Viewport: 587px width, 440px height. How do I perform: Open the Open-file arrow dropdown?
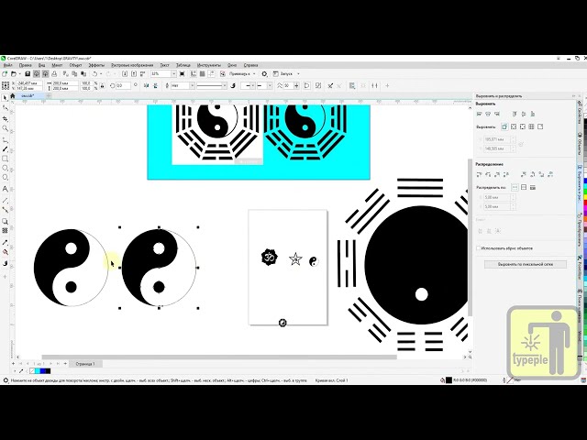[19, 73]
